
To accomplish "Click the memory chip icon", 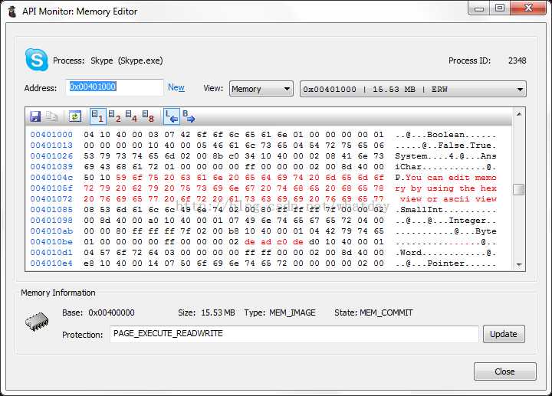I will click(x=37, y=322).
